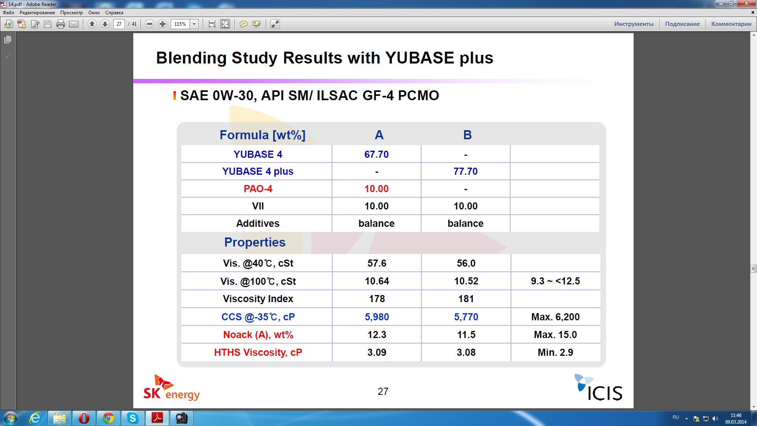Screen dimensions: 757x426
Task: Click the vertical scrollbar thumb
Action: pyautogui.click(x=753, y=269)
